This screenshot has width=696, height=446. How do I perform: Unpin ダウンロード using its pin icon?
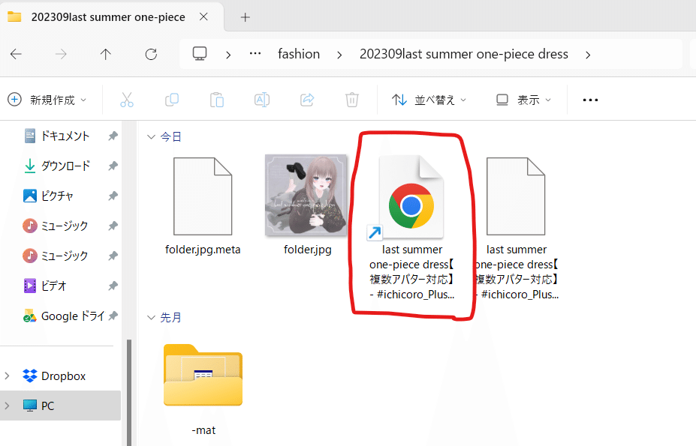[113, 166]
